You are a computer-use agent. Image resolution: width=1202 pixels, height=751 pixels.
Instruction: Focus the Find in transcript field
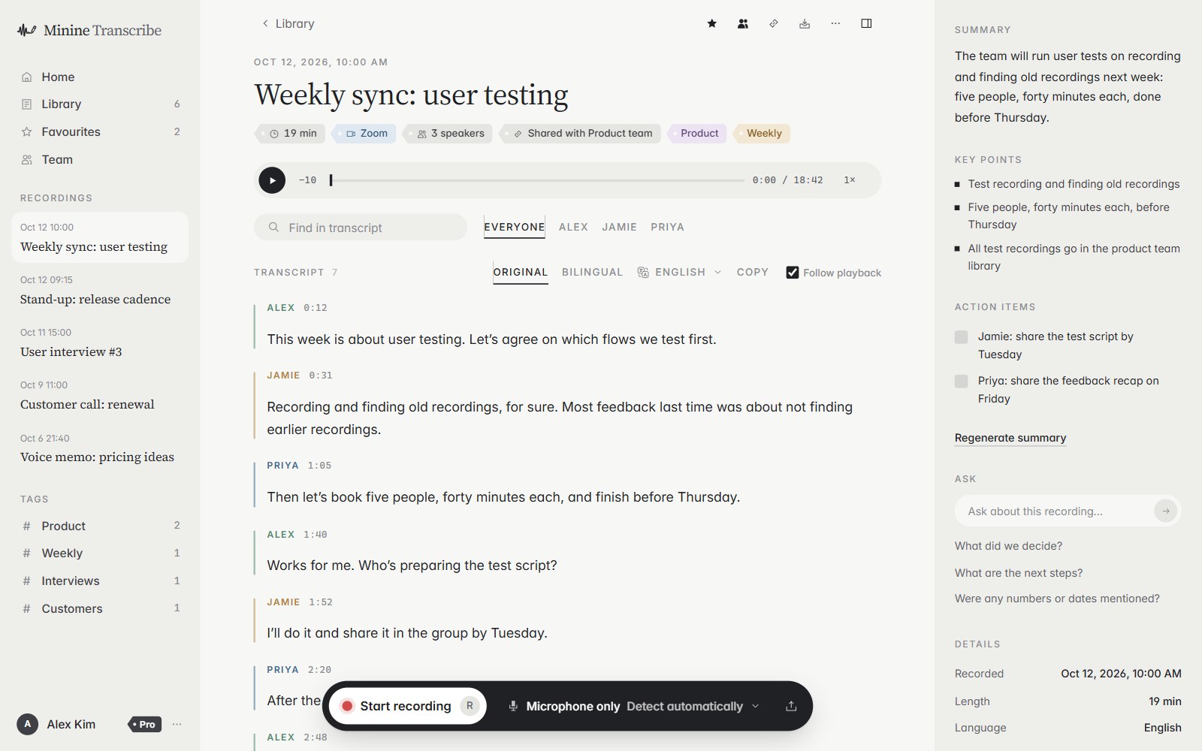(361, 228)
